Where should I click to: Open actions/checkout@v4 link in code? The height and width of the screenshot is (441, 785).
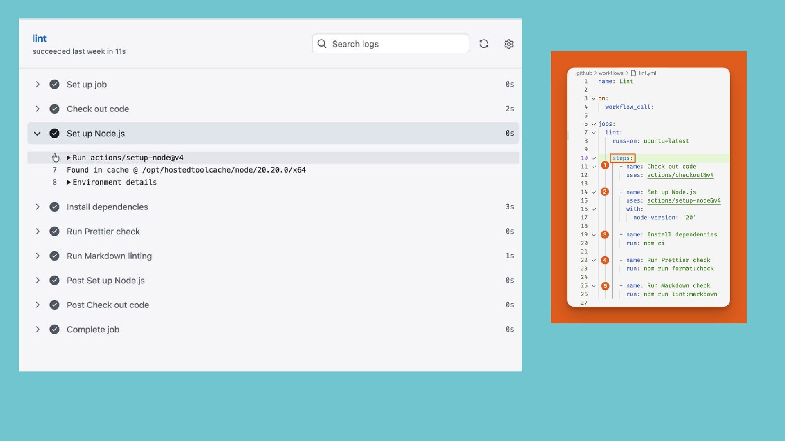680,175
